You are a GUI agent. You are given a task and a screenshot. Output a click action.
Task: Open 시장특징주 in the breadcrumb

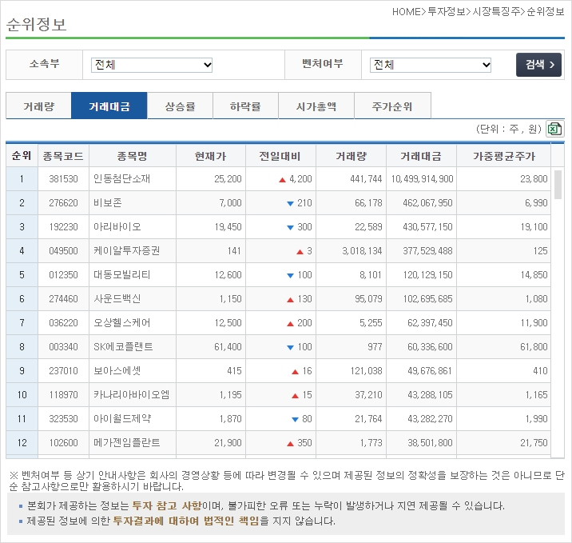pos(496,12)
